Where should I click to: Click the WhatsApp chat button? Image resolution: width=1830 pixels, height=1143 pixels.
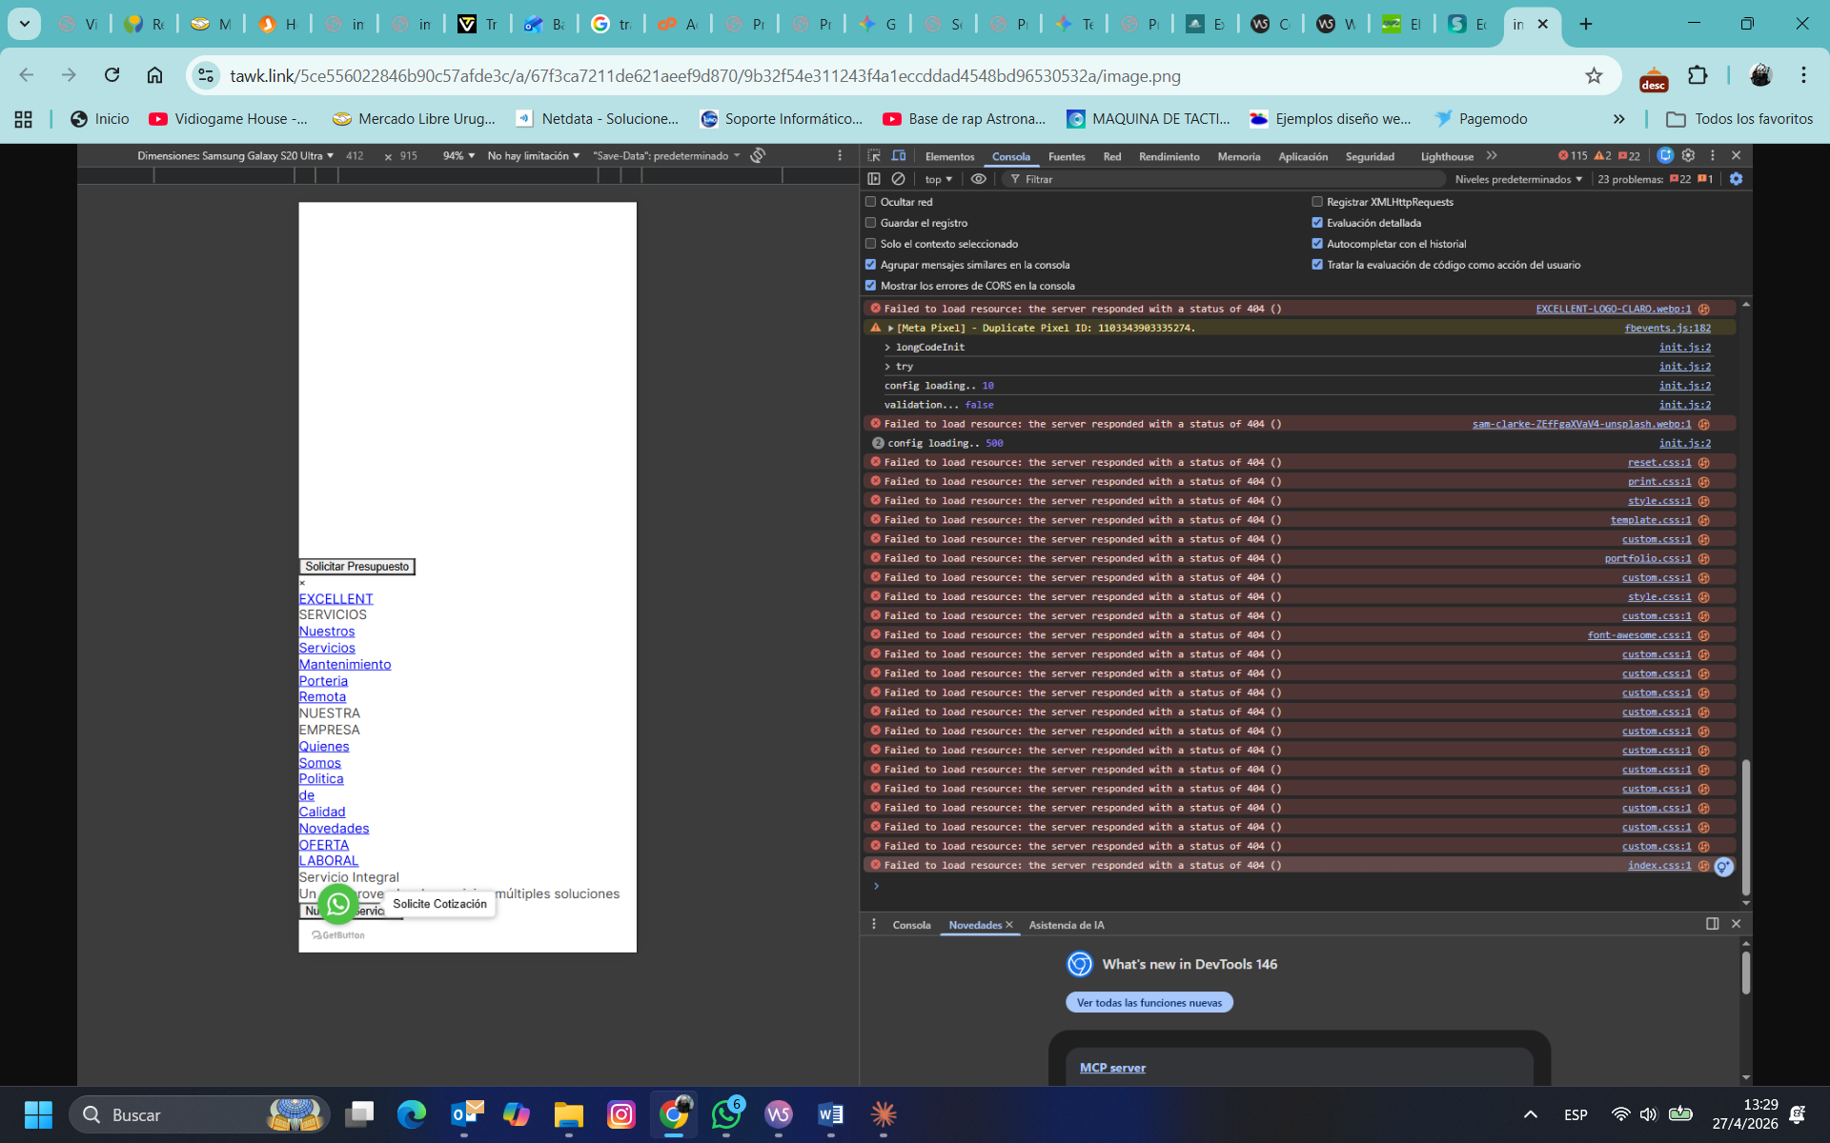(x=338, y=904)
